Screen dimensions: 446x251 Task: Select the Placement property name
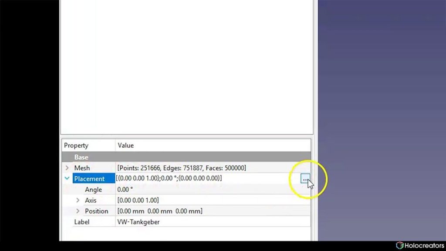pos(89,179)
